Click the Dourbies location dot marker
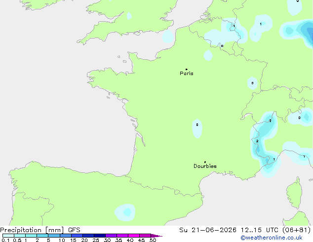Screen dimensions: 313x242 click(x=205, y=162)
